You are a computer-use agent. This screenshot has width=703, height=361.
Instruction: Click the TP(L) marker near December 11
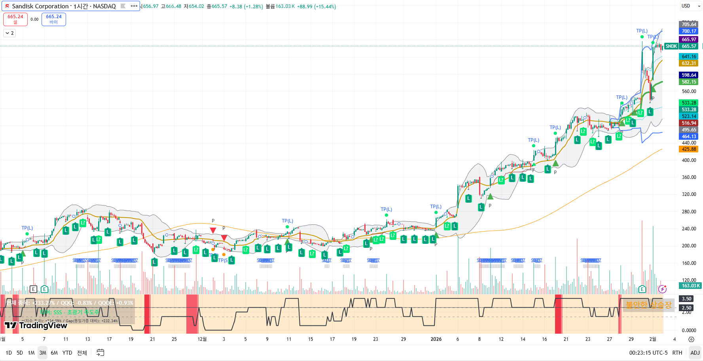point(288,221)
